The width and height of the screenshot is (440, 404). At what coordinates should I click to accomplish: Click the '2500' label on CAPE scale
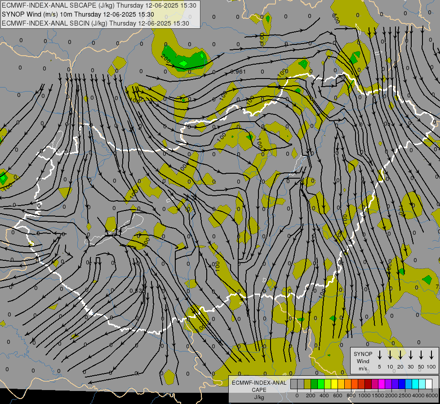pos(405,395)
